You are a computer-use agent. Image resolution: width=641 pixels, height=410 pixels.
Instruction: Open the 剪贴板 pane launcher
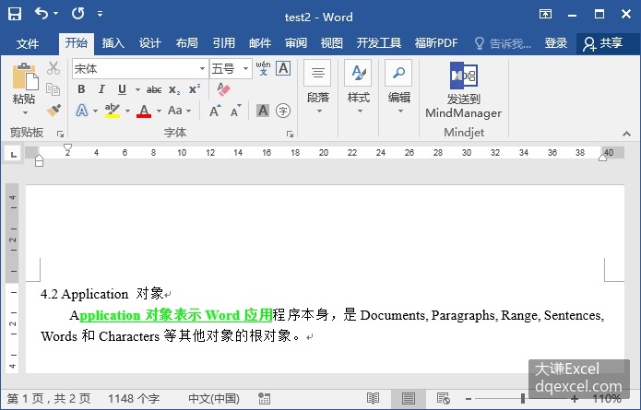tap(61, 134)
